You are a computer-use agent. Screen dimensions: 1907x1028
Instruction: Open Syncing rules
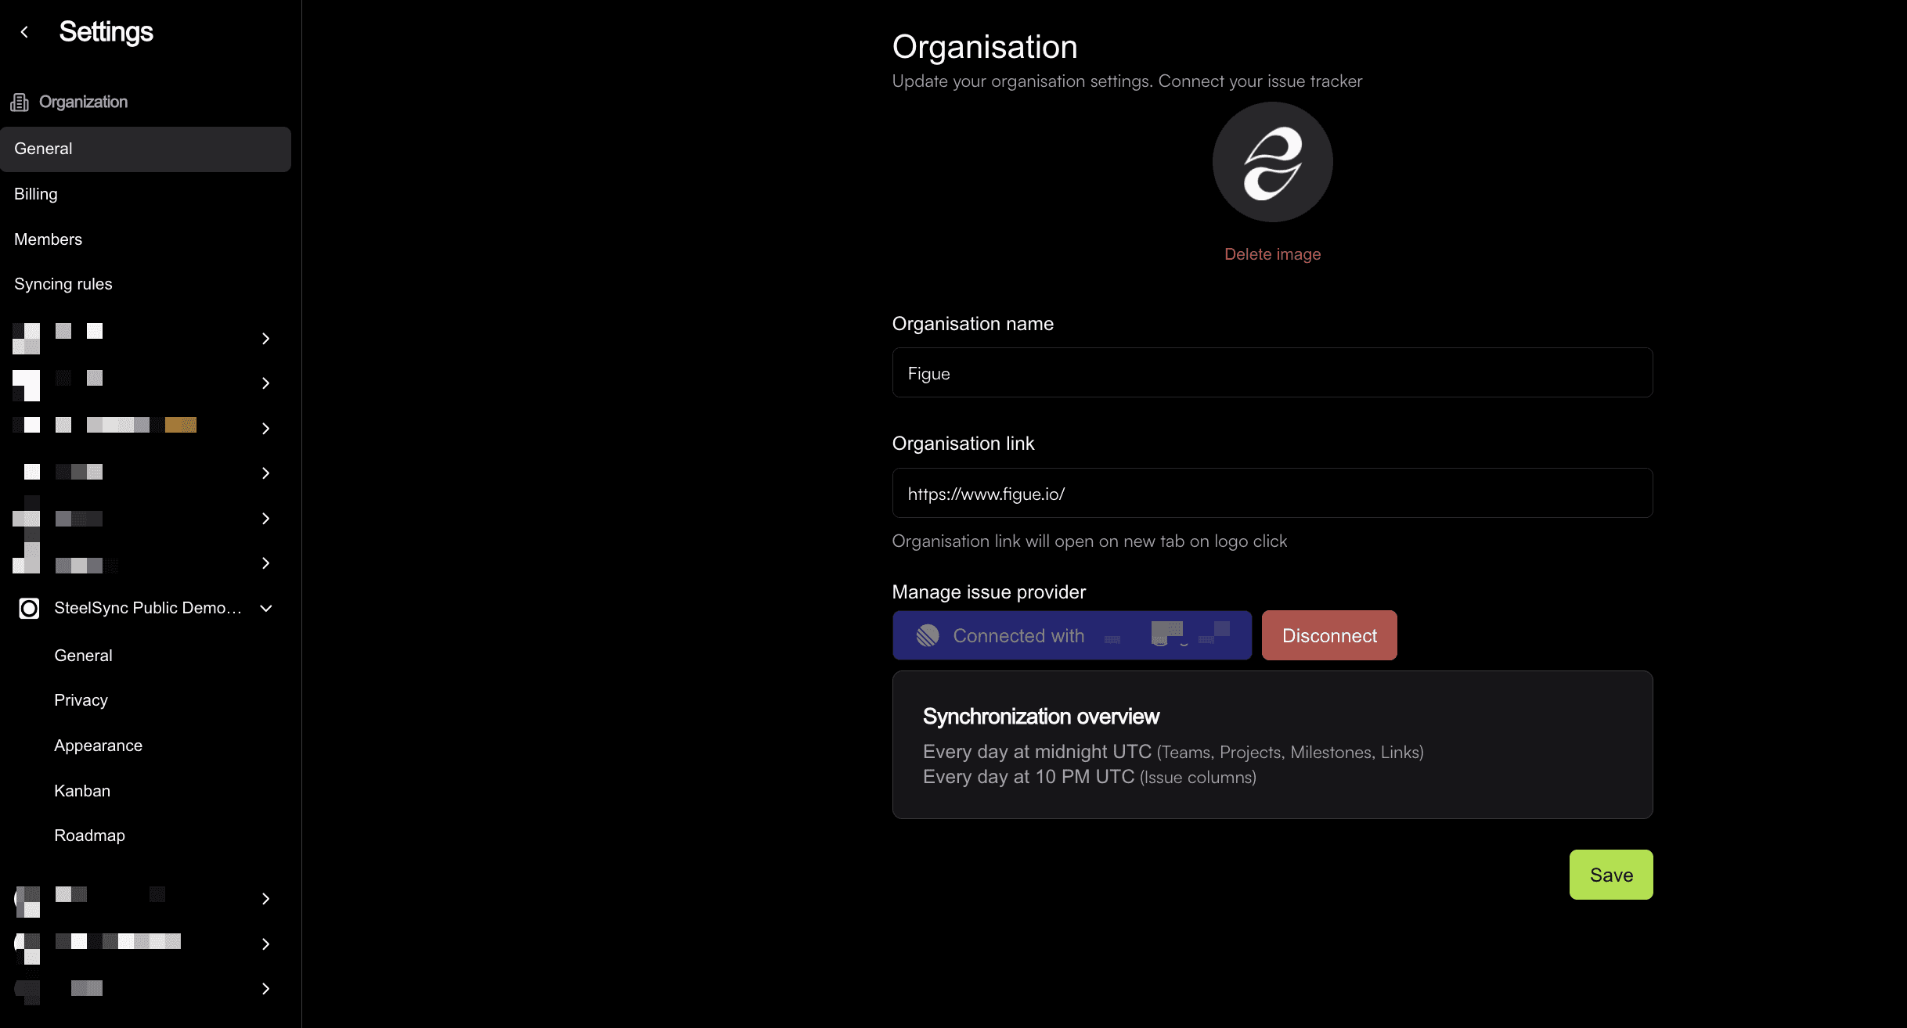point(63,283)
